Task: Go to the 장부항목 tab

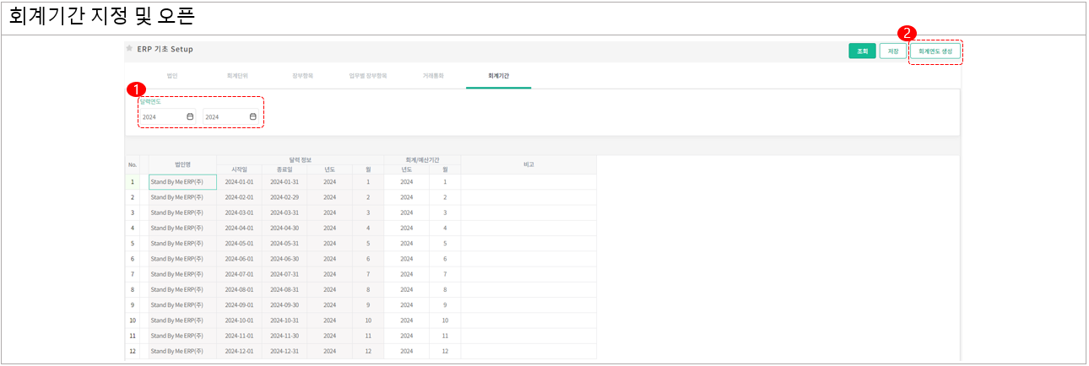Action: (302, 76)
